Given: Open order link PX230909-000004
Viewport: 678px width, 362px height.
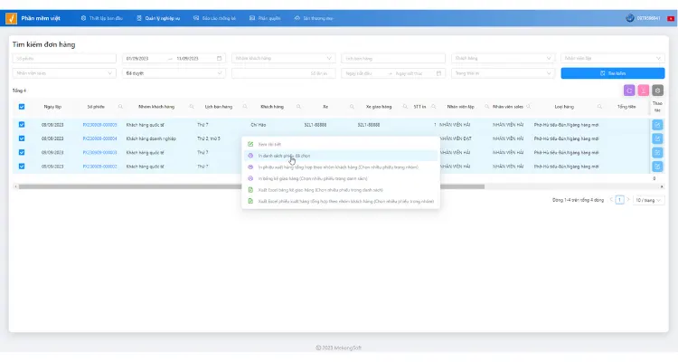Looking at the screenshot, I should coord(99,138).
